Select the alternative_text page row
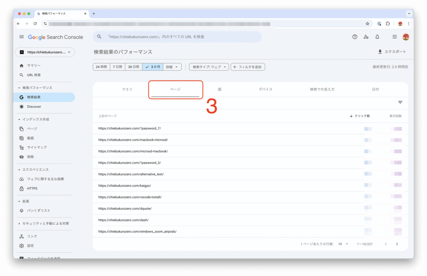 [250, 174]
